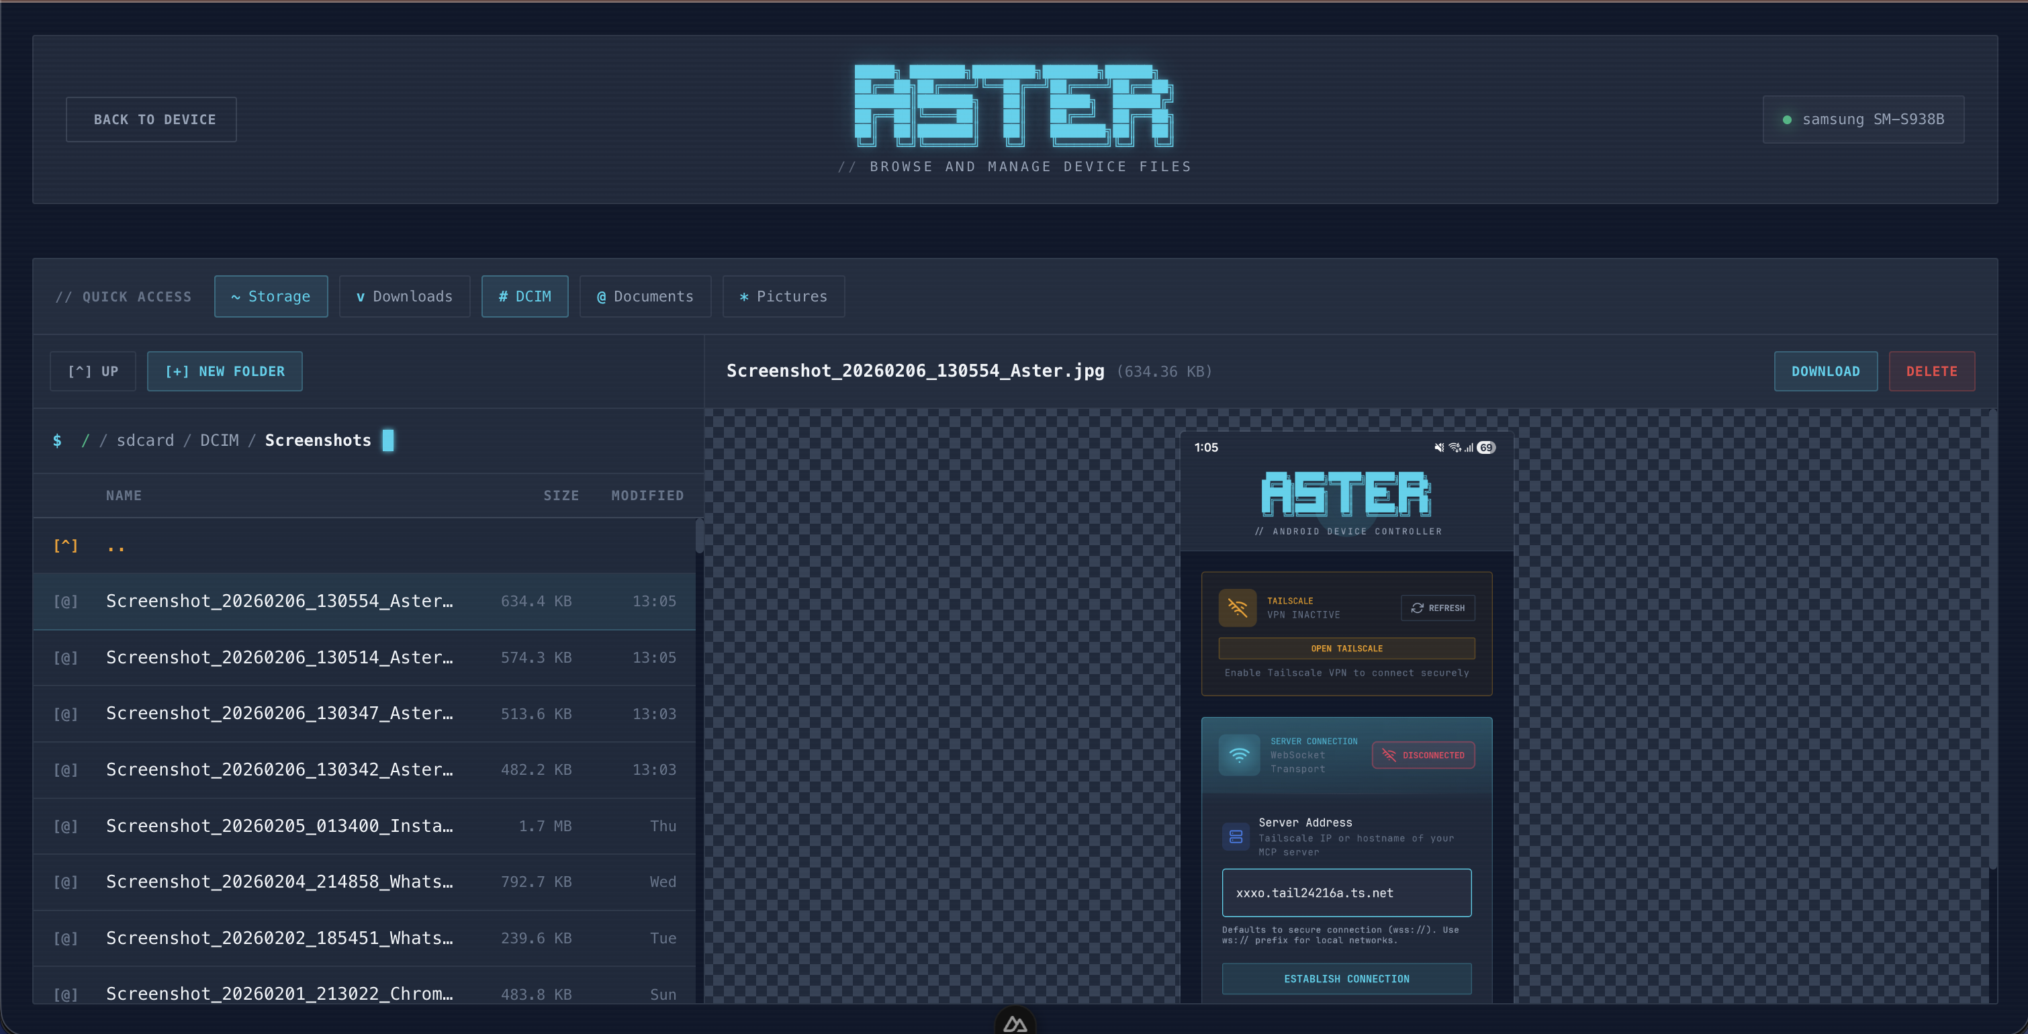The image size is (2028, 1034).
Task: Click OPEN TAILSCALE in the preview
Action: pyautogui.click(x=1346, y=649)
